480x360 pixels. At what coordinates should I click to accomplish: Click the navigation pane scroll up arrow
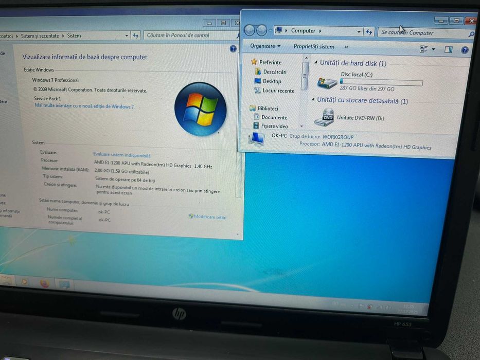(x=306, y=58)
